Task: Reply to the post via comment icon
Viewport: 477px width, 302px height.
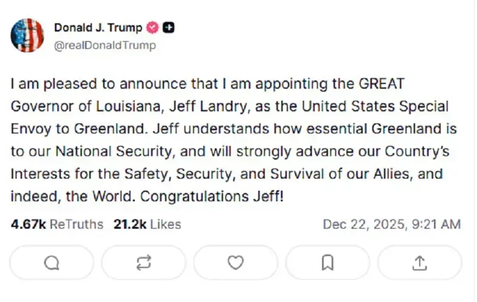Action: point(52,263)
